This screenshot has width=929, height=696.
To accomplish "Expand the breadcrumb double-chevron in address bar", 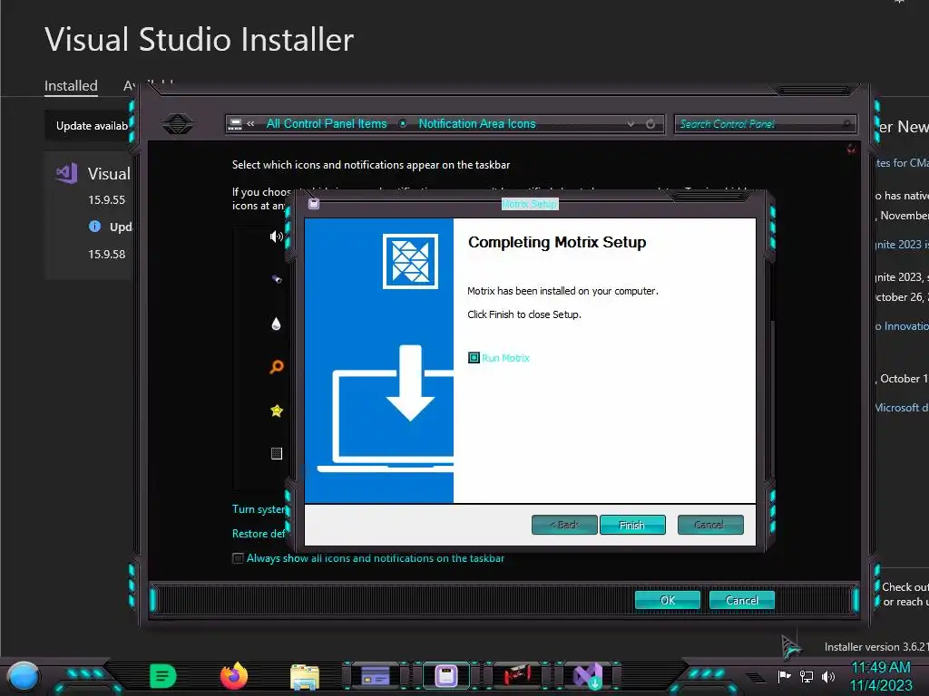I will (250, 123).
